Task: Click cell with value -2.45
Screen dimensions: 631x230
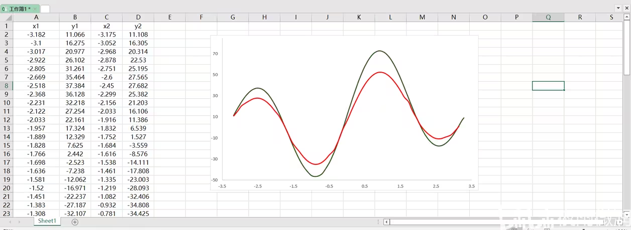Action: (x=107, y=86)
